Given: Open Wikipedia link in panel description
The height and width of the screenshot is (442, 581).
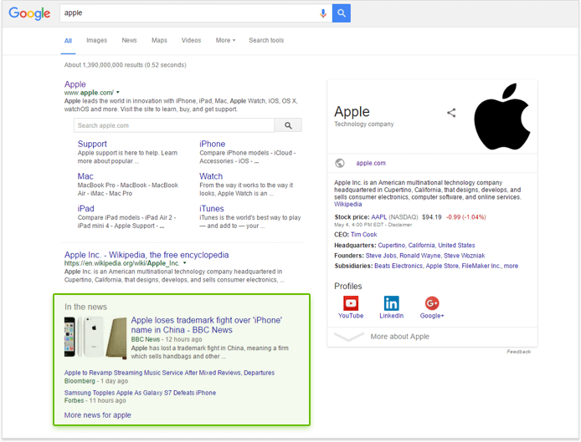Looking at the screenshot, I should click(348, 204).
